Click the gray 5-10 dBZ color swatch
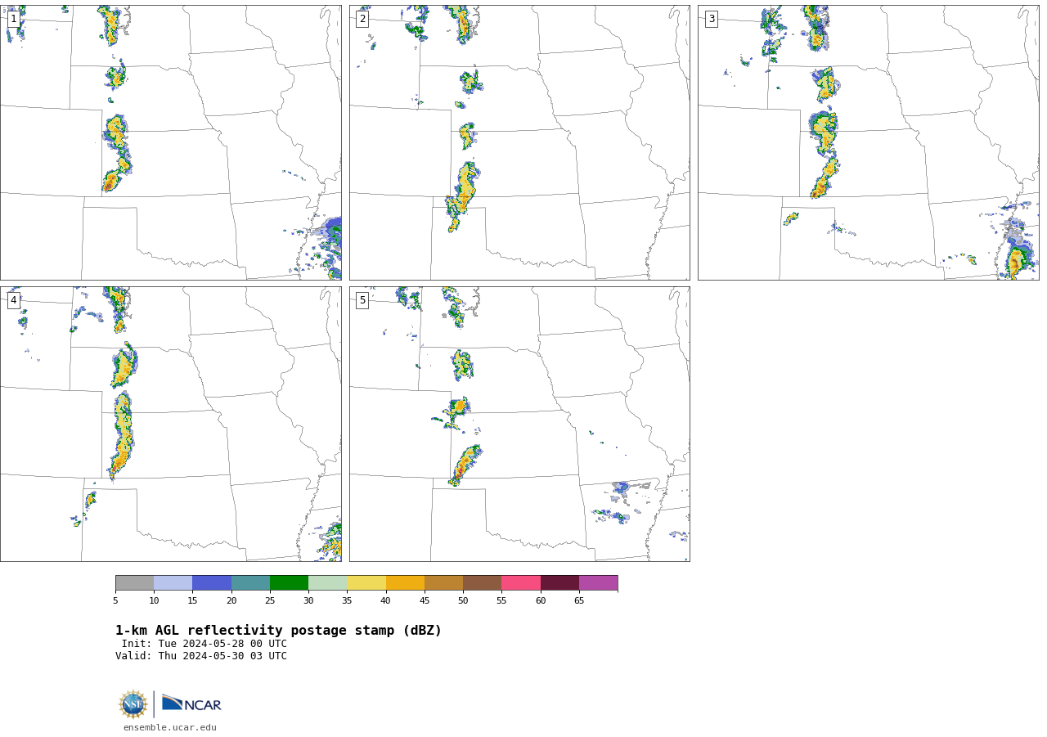Screen dimensions: 1047x737 (x=134, y=583)
